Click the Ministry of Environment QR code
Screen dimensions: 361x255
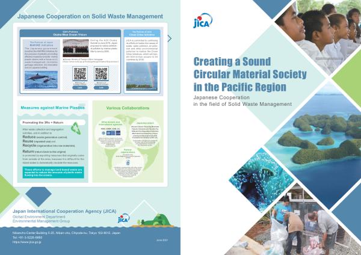(100, 74)
